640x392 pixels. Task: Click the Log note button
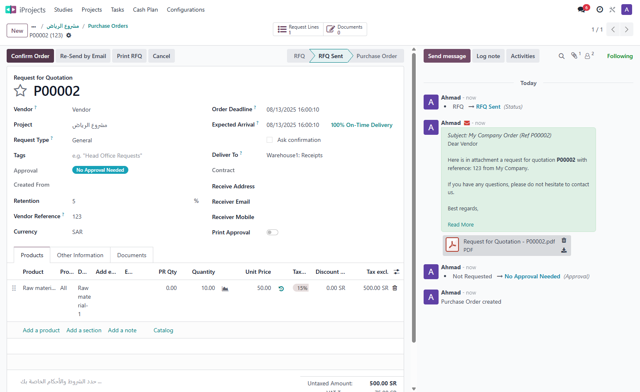pos(488,56)
